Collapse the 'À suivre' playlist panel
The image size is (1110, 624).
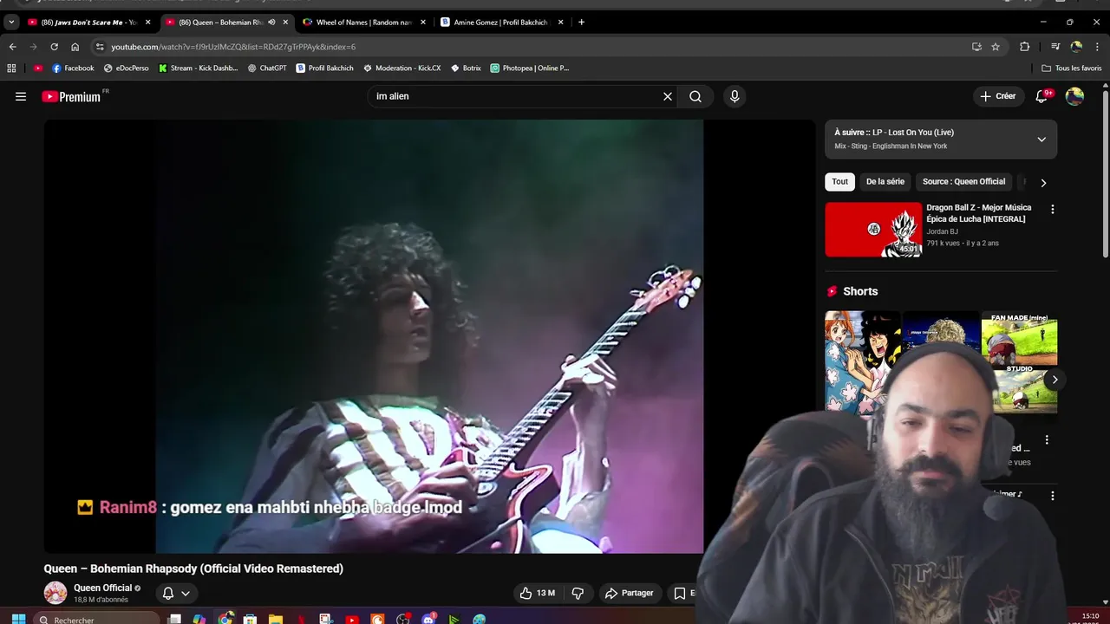(1041, 139)
